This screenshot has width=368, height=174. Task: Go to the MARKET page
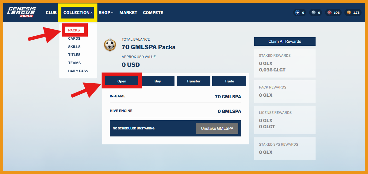(128, 13)
